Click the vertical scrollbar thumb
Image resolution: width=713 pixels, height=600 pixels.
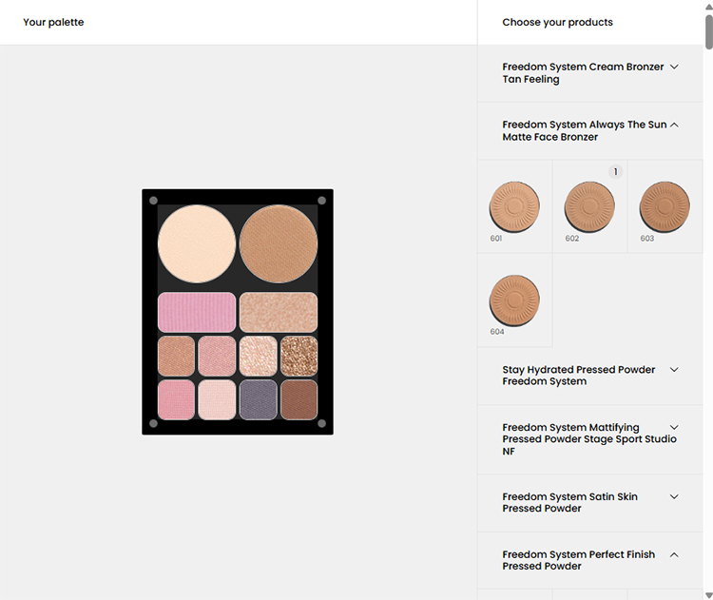click(x=708, y=31)
